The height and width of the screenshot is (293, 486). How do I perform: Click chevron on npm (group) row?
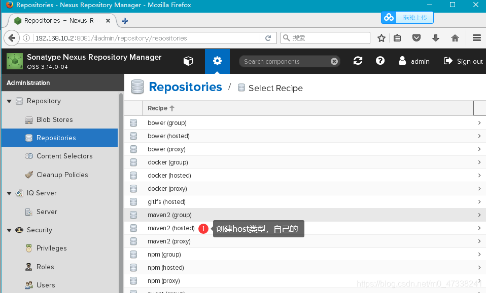479,255
